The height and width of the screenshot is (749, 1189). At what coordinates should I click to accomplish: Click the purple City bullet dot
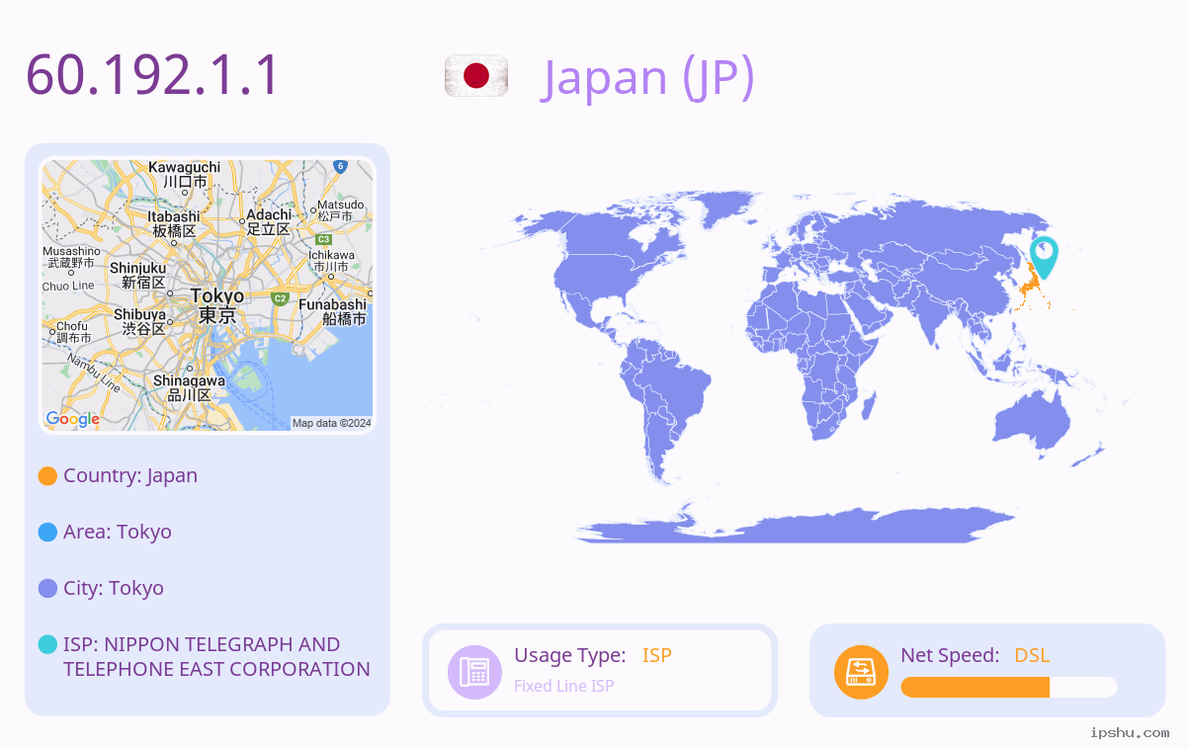[x=47, y=588]
